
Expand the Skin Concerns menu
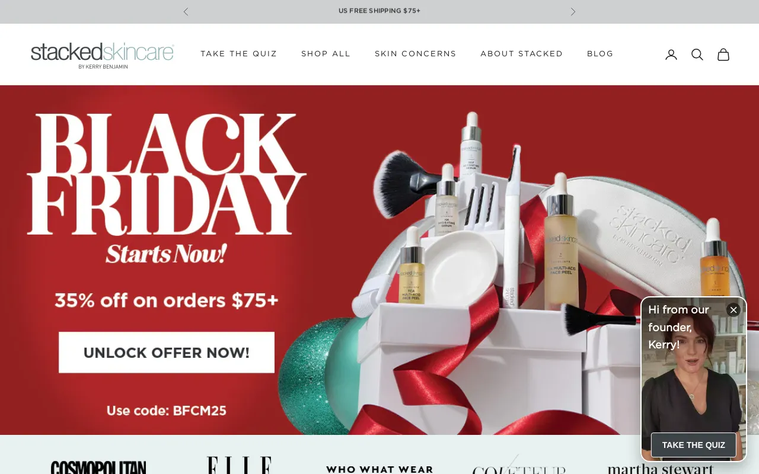416,54
